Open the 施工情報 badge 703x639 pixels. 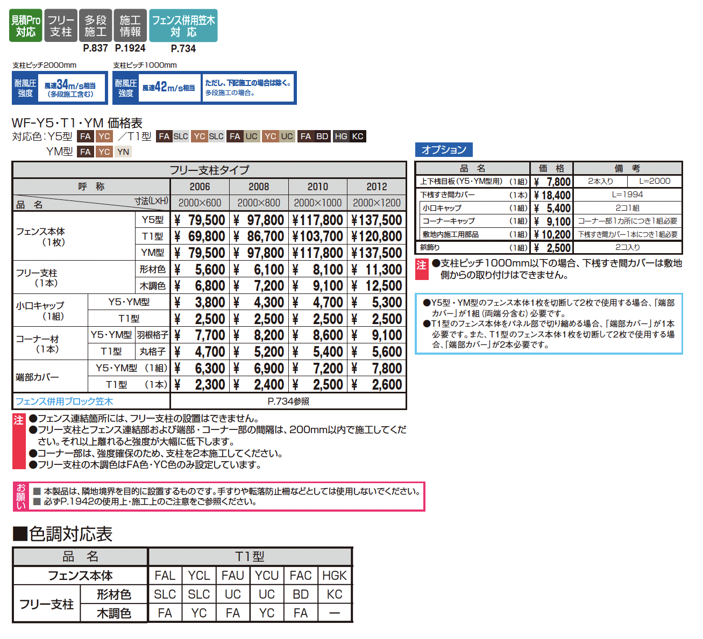coord(130,26)
